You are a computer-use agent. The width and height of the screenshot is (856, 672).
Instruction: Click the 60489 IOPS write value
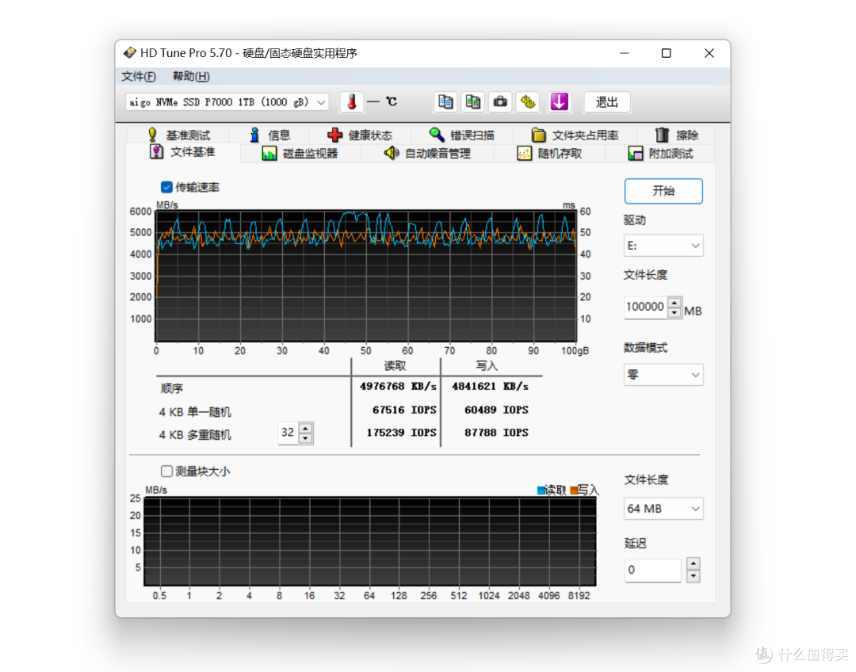tap(496, 410)
